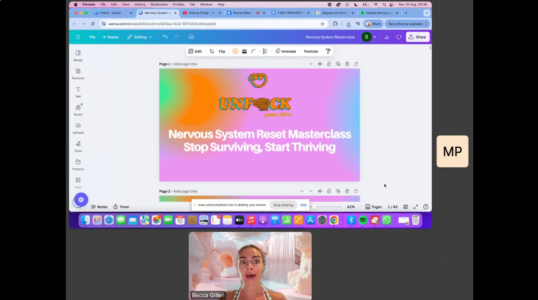This screenshot has height=300, width=538.
Task: Move Page 2 down with the chevron
Action: [x=311, y=191]
